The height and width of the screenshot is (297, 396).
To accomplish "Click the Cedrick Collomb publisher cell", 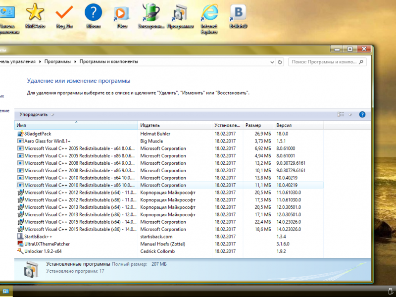I will click(157, 251).
